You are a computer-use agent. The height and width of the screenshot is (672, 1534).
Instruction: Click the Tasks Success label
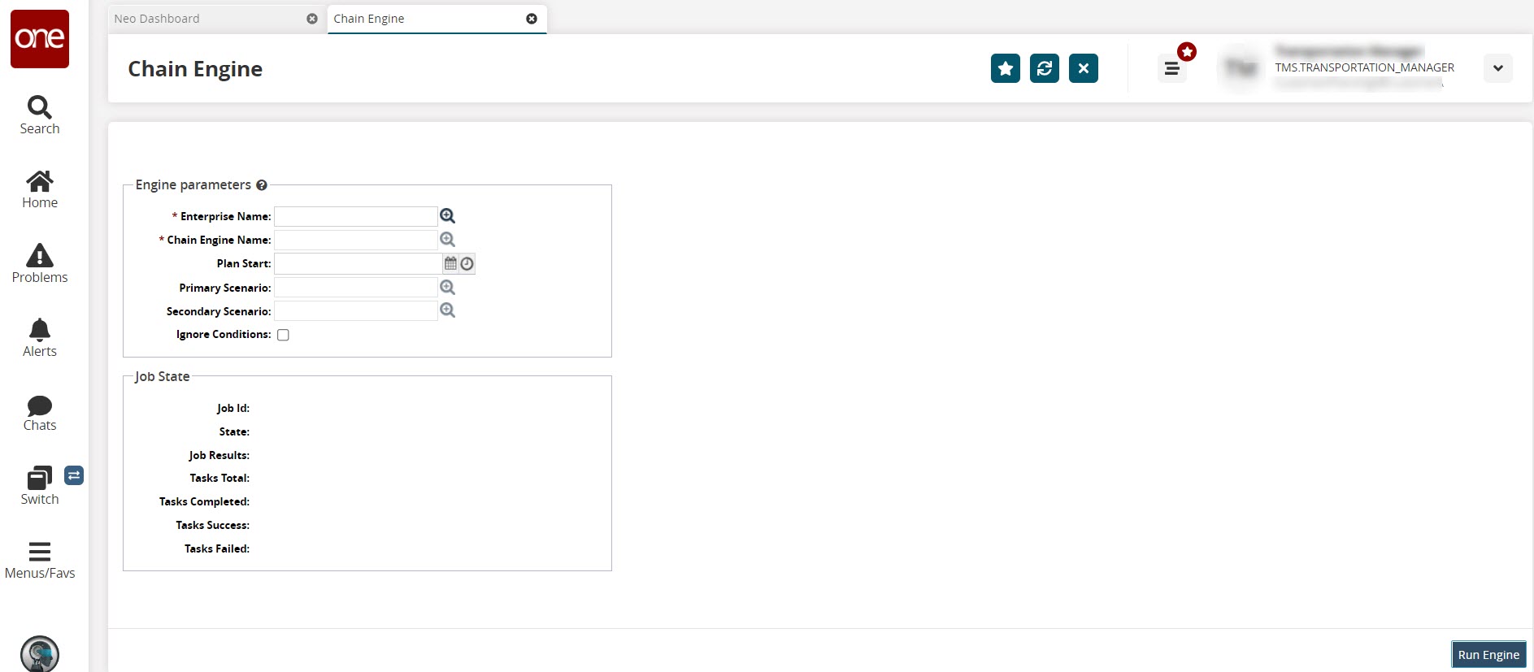(213, 526)
